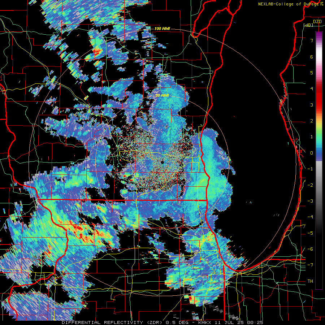Click the black radar site dot
This screenshot has height=325, width=325.
[162, 162]
